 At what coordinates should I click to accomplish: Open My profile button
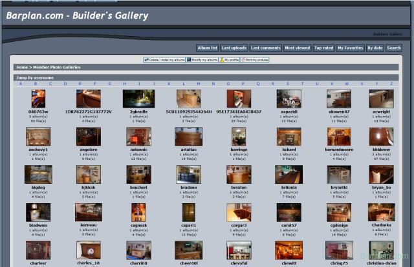click(230, 60)
